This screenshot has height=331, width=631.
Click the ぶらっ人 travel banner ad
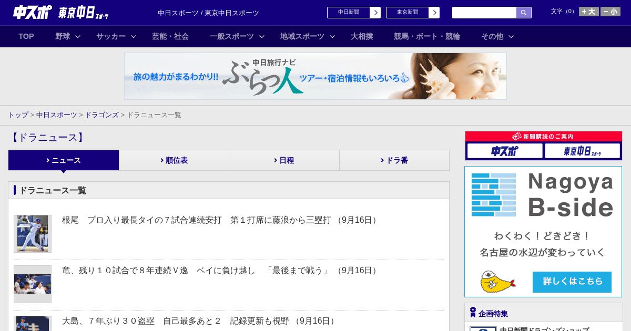point(315,76)
